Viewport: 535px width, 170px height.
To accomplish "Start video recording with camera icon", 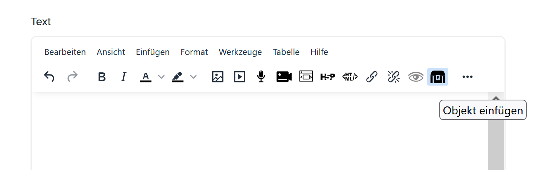I will point(284,77).
